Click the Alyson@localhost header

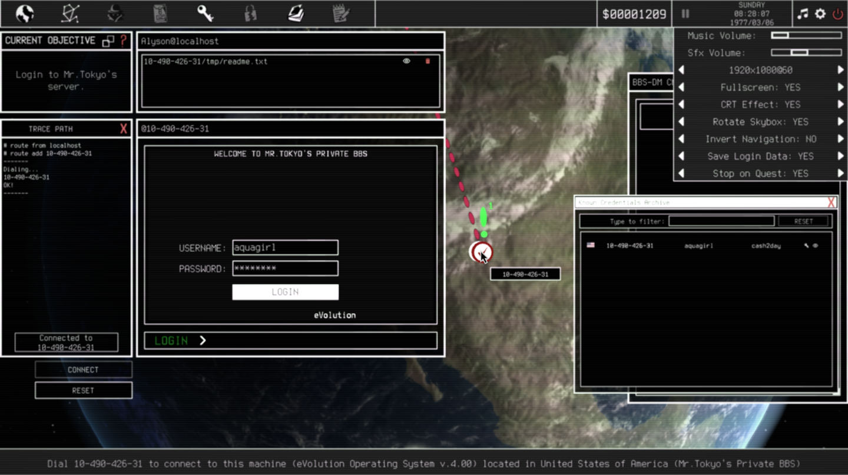(180, 41)
